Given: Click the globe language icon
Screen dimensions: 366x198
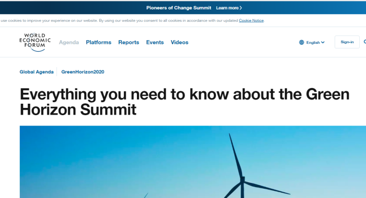Looking at the screenshot, I should [302, 42].
